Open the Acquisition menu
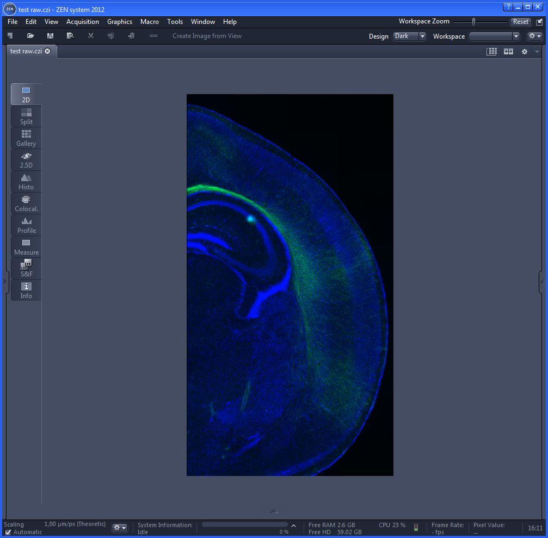The height and width of the screenshot is (538, 548). [83, 22]
